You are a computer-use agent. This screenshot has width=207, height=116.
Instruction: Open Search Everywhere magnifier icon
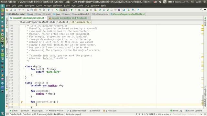(x=201, y=10)
